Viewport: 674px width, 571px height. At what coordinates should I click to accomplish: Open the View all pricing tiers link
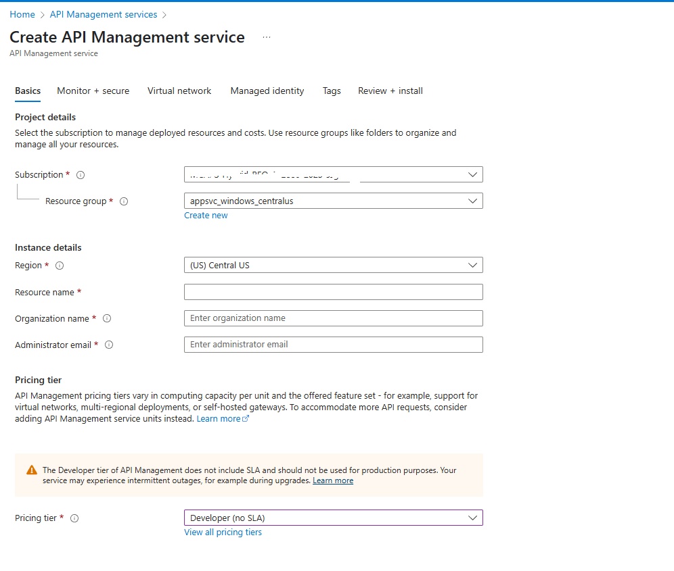[223, 532]
